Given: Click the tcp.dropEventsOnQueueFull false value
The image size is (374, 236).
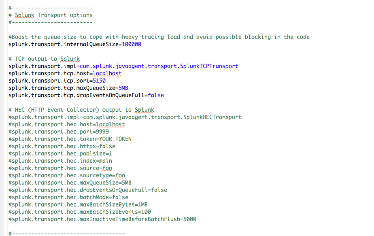Looking at the screenshot, I should pos(156,95).
